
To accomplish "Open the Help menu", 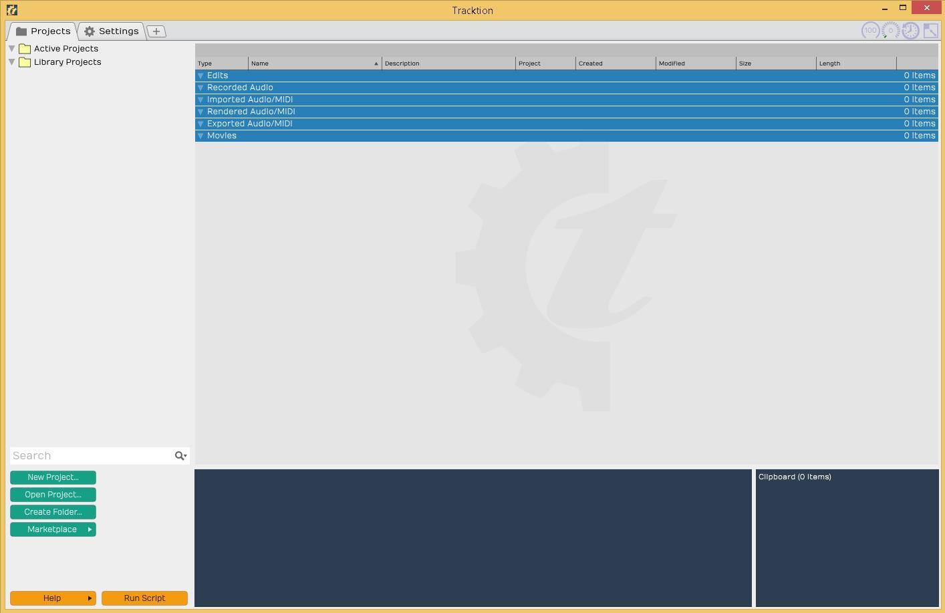I will pos(53,598).
